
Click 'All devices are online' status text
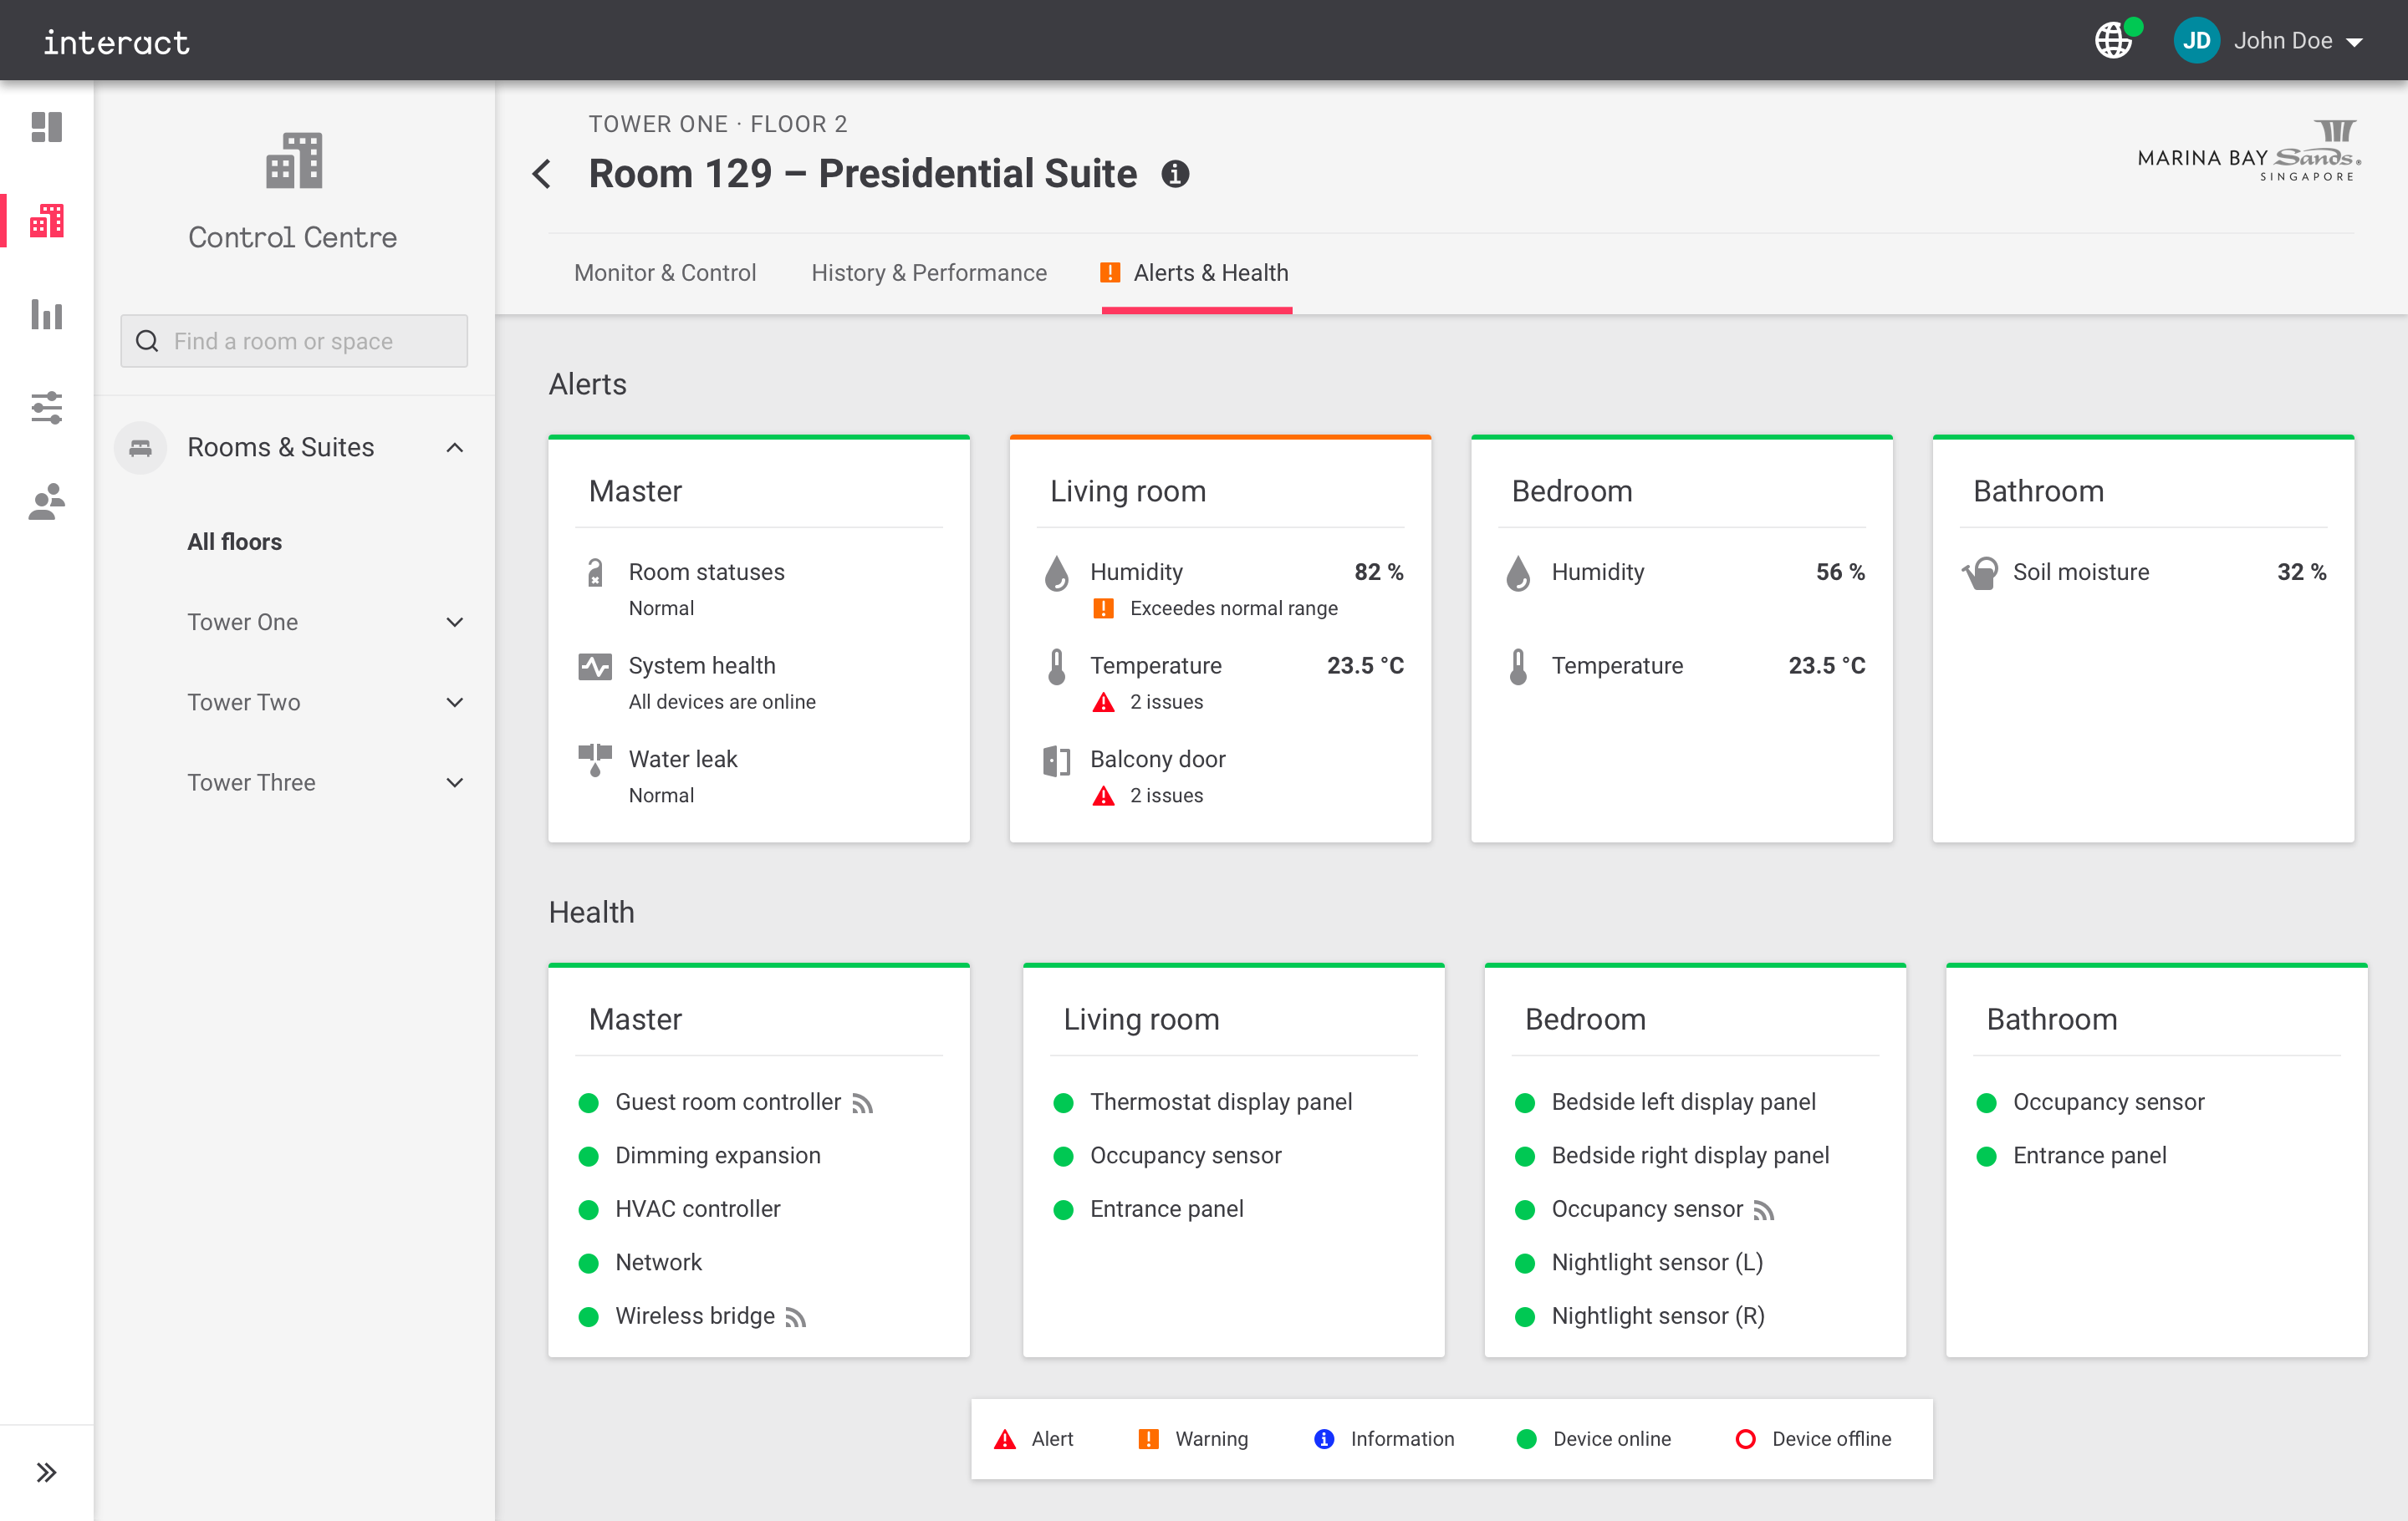coord(722,701)
